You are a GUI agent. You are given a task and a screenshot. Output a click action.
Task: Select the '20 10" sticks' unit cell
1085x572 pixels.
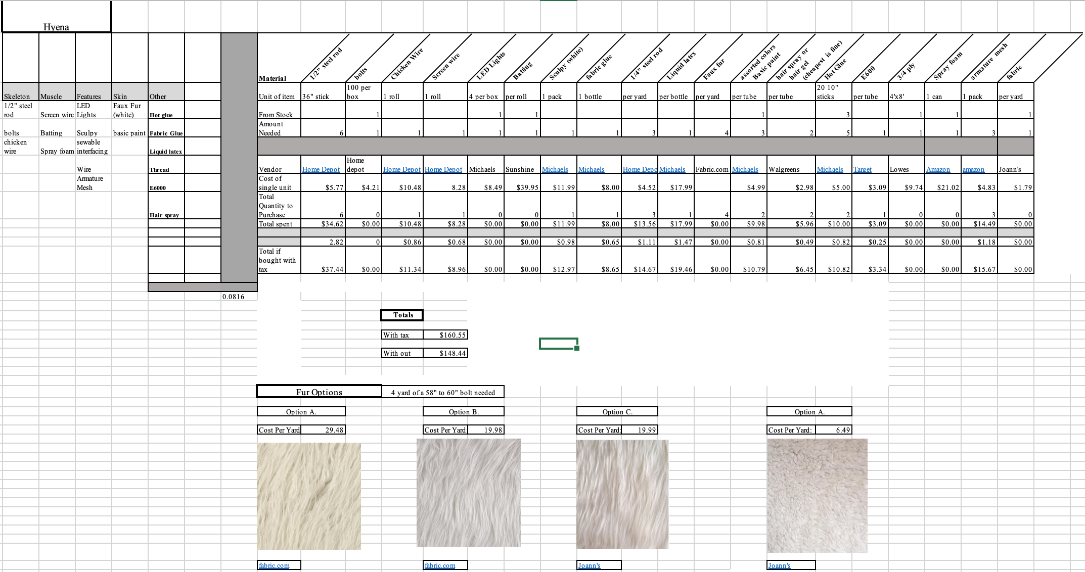coord(834,91)
